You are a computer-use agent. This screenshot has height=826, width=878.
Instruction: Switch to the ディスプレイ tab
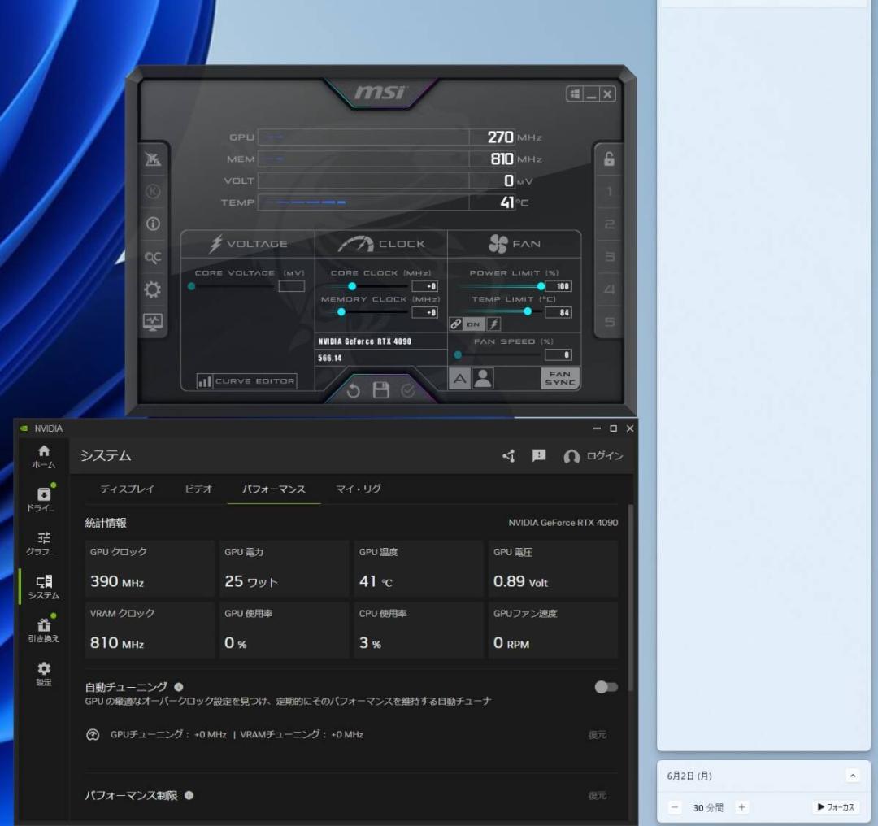[x=127, y=489]
